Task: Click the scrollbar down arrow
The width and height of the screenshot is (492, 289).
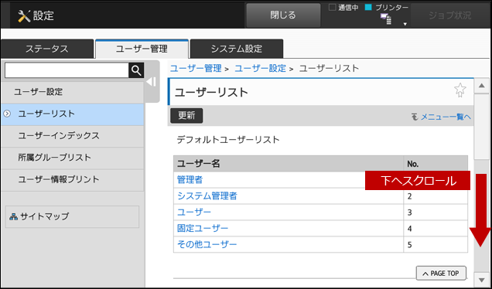Action: tap(481, 280)
